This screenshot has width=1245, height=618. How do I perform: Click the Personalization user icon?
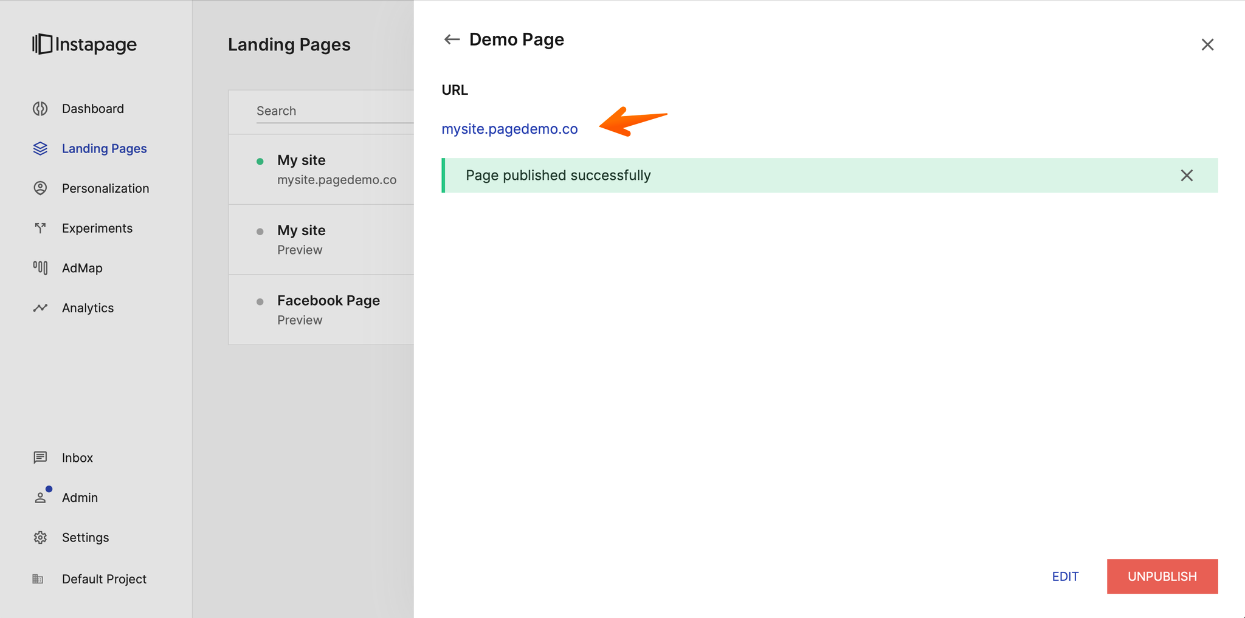(x=40, y=188)
